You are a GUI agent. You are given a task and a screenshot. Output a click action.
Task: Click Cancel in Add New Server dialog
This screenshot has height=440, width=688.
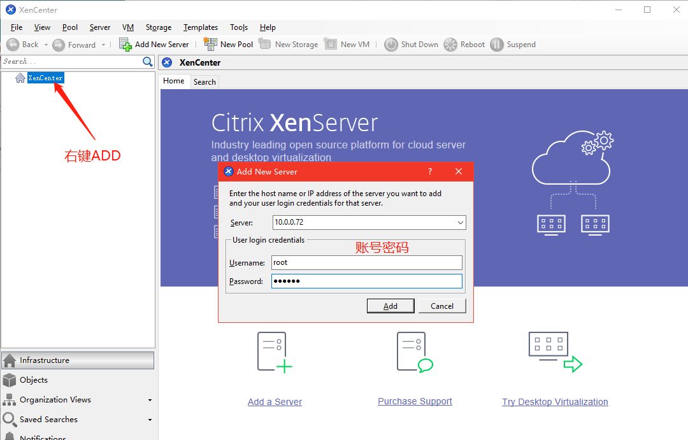[442, 306]
